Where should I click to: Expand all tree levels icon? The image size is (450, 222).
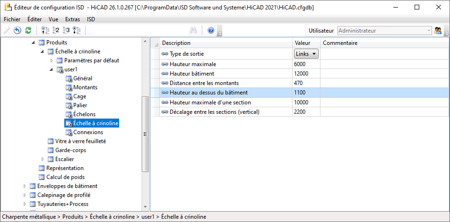(x=77, y=30)
